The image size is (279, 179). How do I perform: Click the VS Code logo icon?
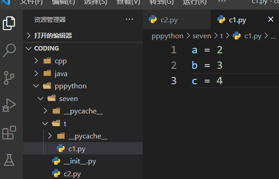coord(5,2)
